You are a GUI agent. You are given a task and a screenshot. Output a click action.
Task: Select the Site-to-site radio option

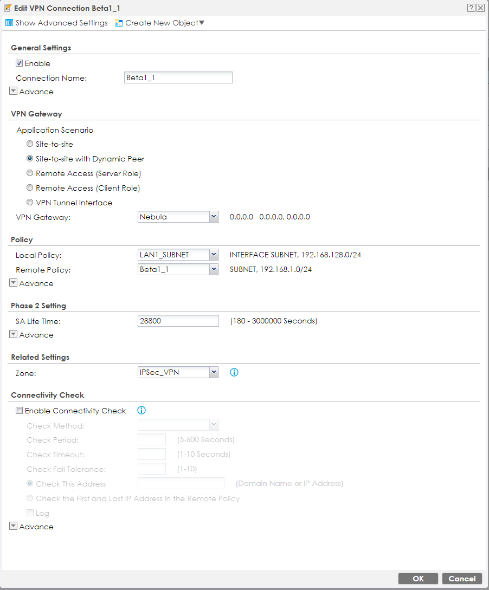30,145
